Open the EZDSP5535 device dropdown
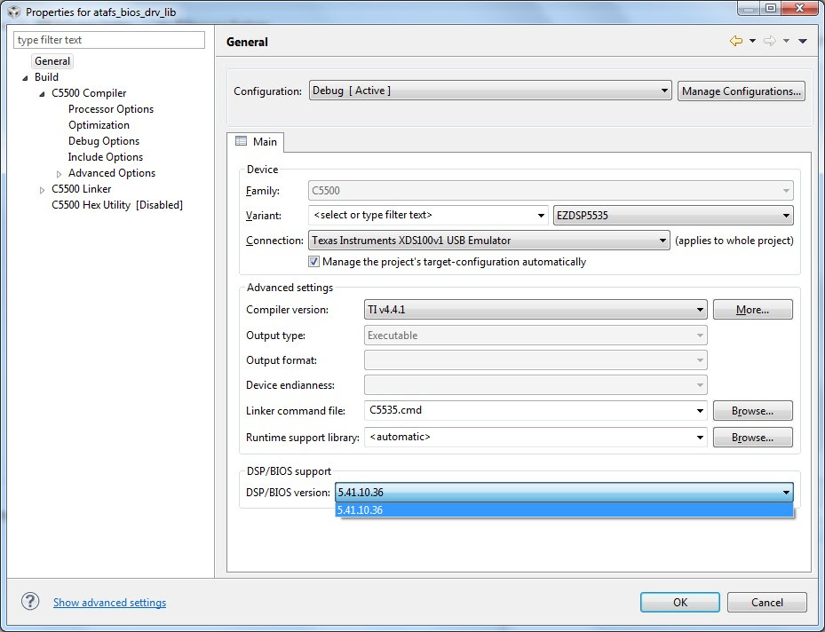This screenshot has height=632, width=825. 673,215
